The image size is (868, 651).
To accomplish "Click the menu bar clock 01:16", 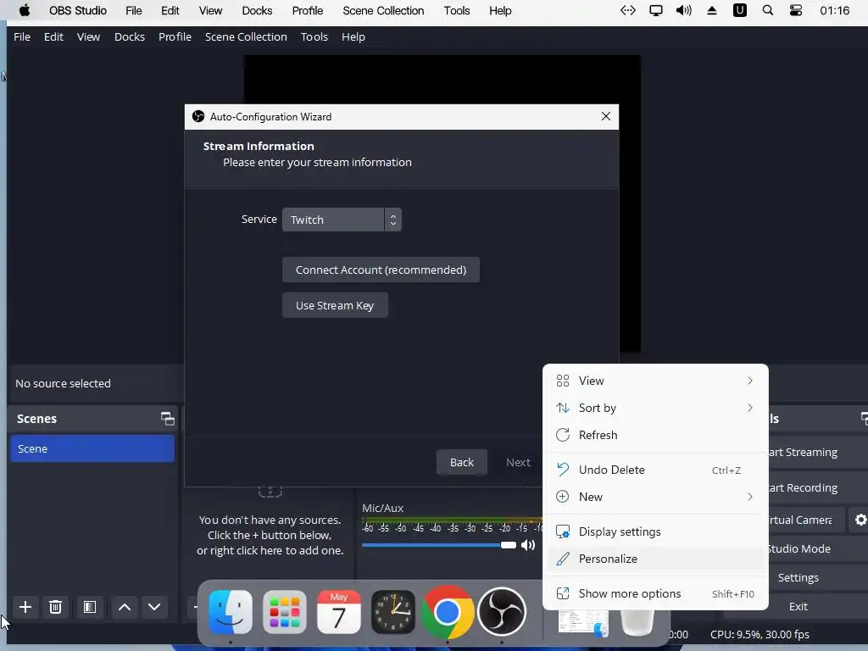I will (834, 10).
